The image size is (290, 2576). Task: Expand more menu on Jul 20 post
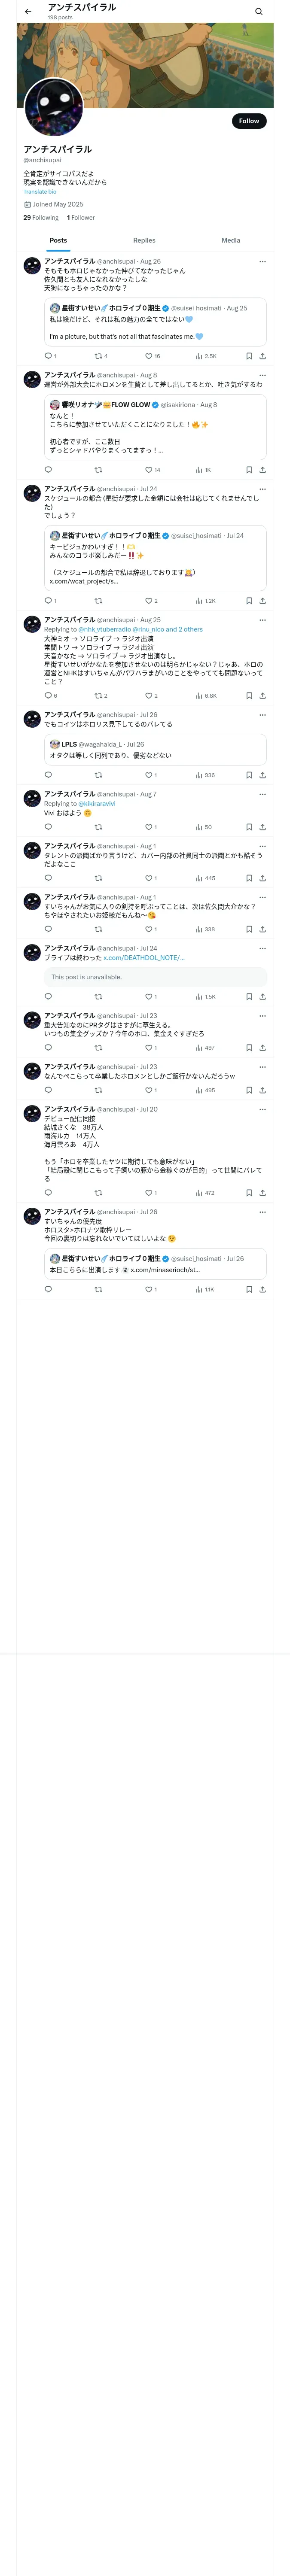[x=263, y=1109]
